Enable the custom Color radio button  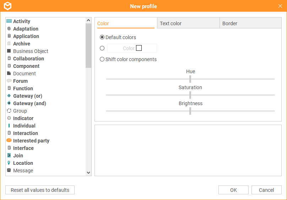coord(102,48)
